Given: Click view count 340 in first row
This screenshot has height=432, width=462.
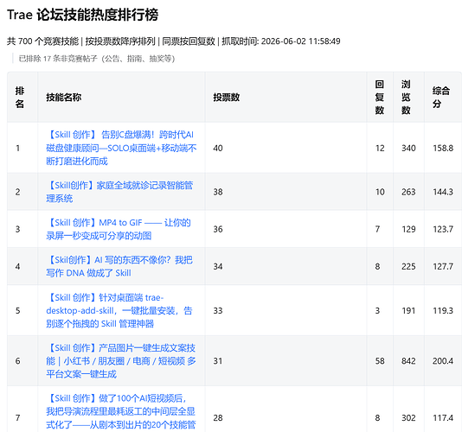Looking at the screenshot, I should tap(408, 148).
